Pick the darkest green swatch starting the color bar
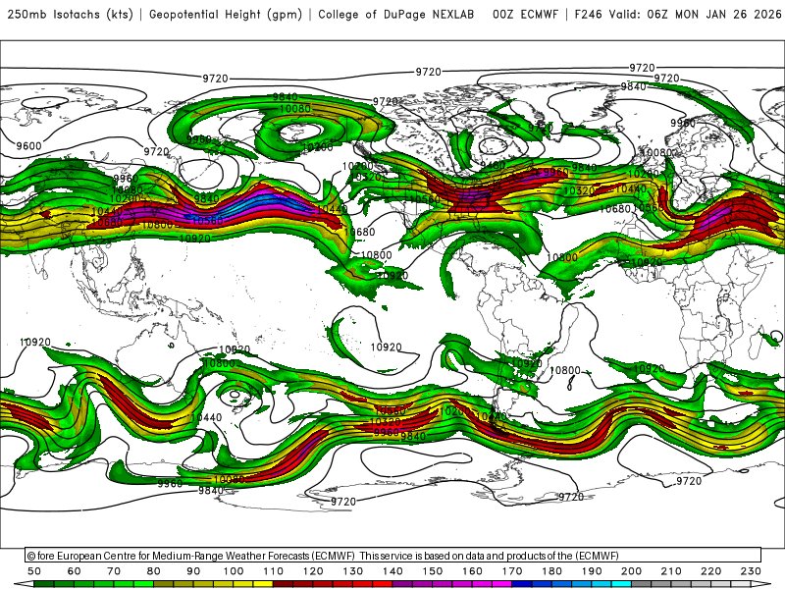This screenshot has width=785, height=589. point(44,584)
